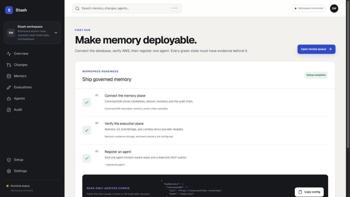Click the SW workspace badge in sidebar

11,33
